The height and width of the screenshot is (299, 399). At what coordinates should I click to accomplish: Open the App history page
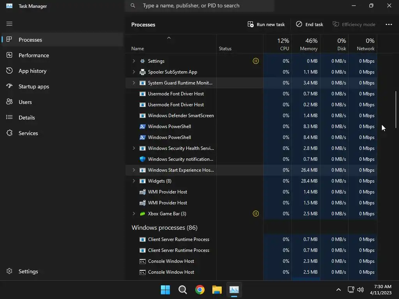click(x=62, y=71)
